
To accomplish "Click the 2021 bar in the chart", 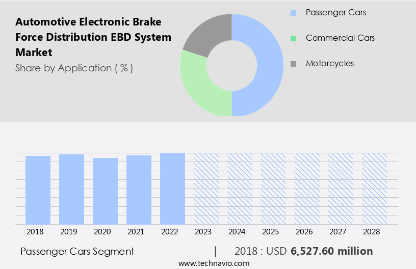I will (139, 190).
